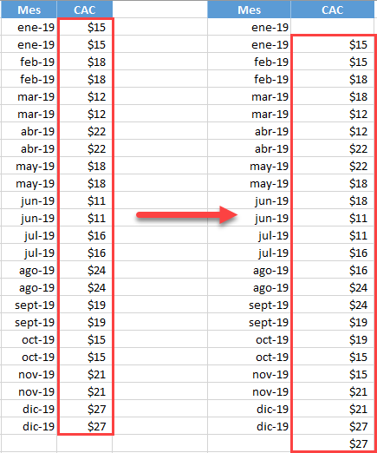
Task: Select the empty cell below left dic-19
Action: click(29, 443)
